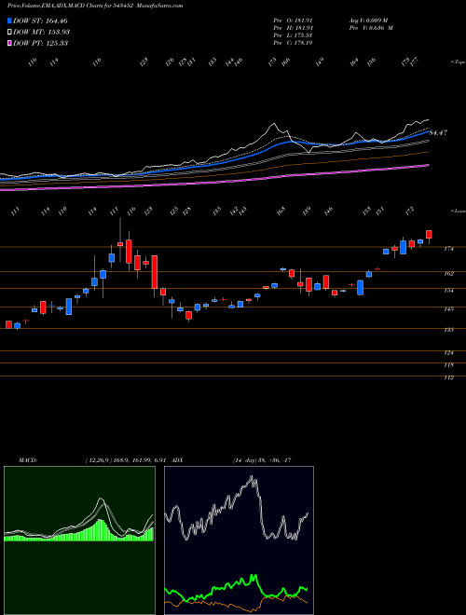Click the 110 value in the lows row
Screen dimensions: 466x615
coord(62,212)
